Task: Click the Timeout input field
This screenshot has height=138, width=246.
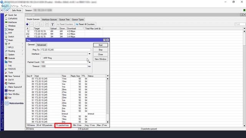Action: 64,66
